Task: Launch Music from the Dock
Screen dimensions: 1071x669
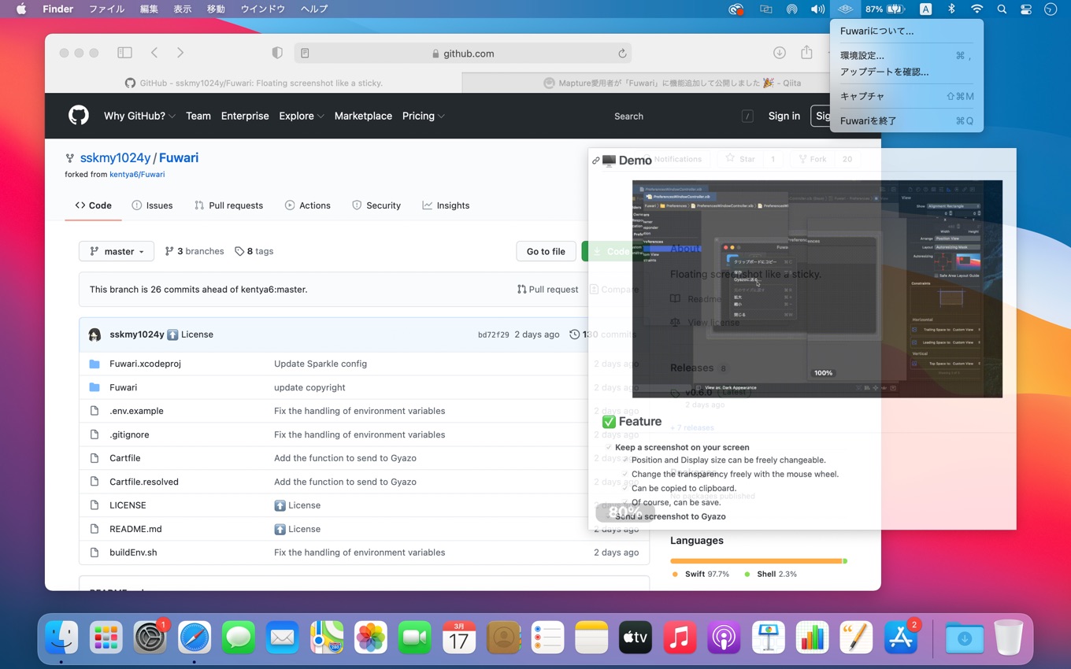Action: tap(680, 637)
